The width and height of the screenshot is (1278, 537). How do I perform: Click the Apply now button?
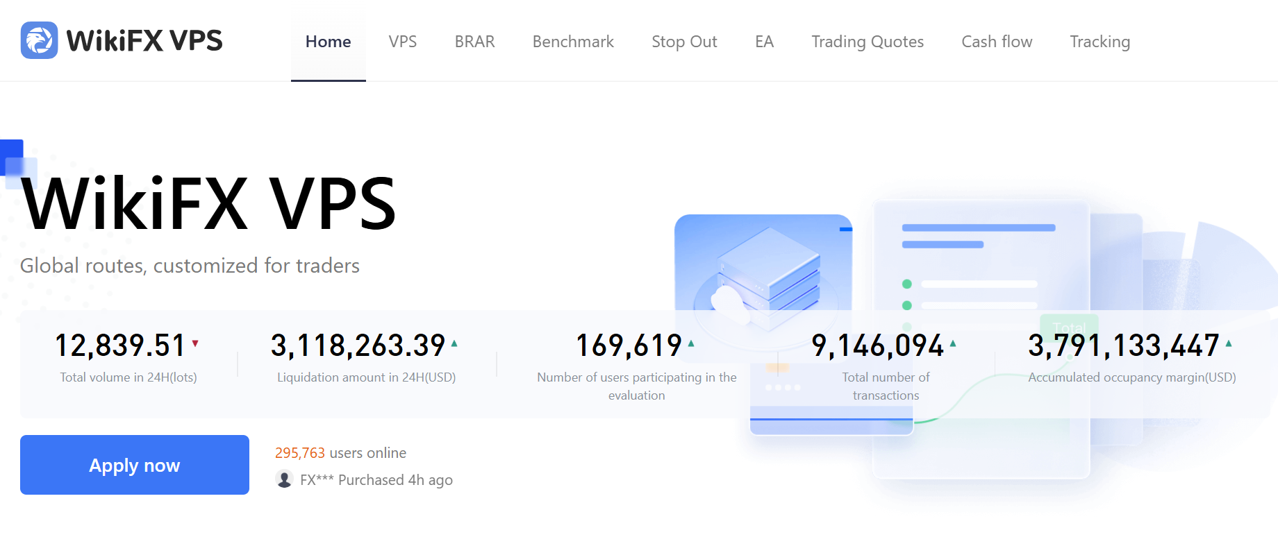point(135,465)
